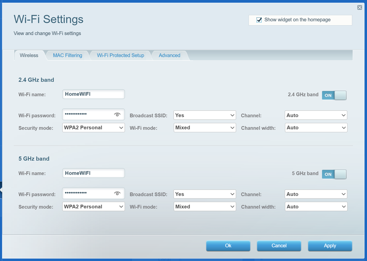The height and width of the screenshot is (261, 367).
Task: Open 2.4 GHz Wi-Fi mode dropdown
Action: 205,128
